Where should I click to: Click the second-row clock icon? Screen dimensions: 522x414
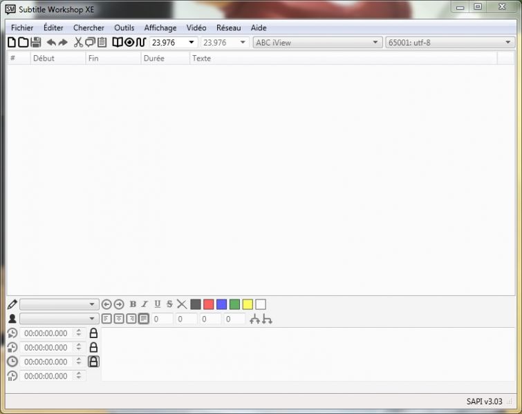(x=12, y=348)
